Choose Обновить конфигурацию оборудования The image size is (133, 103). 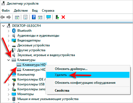[88, 83]
